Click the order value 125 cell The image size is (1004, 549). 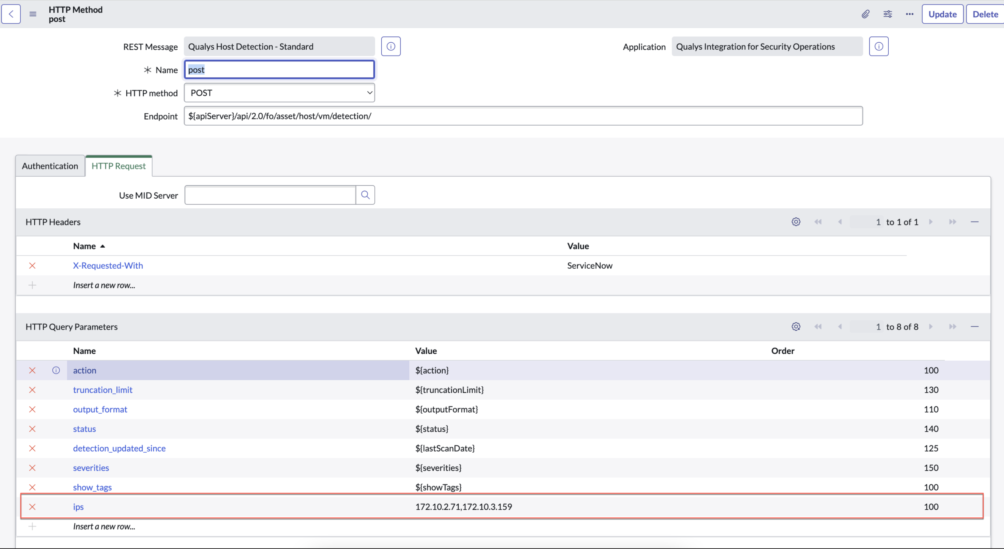pyautogui.click(x=931, y=448)
